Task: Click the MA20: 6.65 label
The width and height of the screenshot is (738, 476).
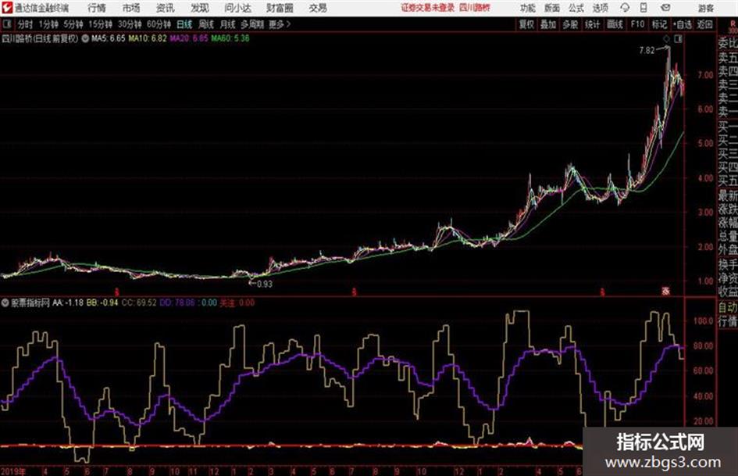Action: pos(189,38)
